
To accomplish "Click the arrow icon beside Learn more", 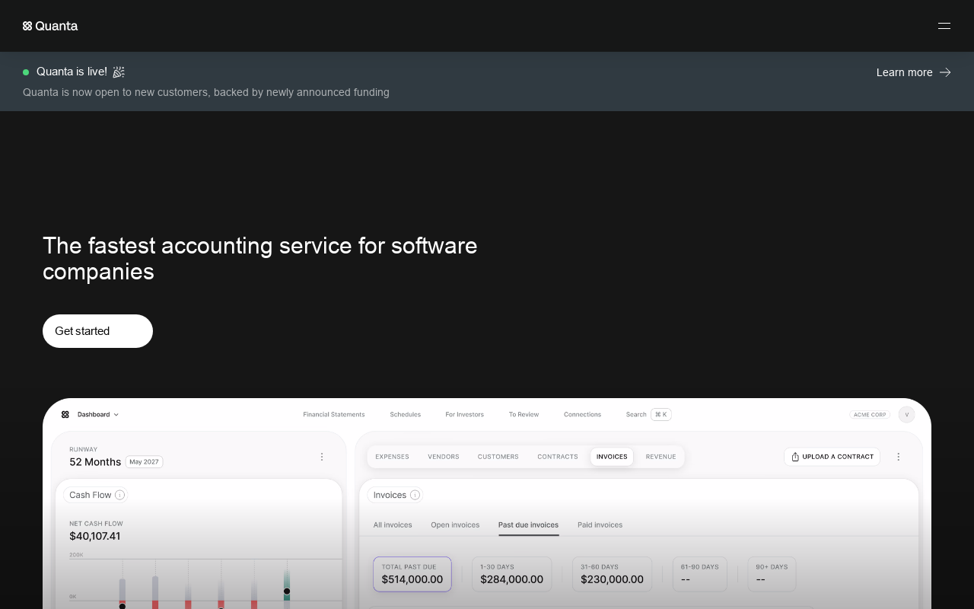I will click(x=945, y=72).
